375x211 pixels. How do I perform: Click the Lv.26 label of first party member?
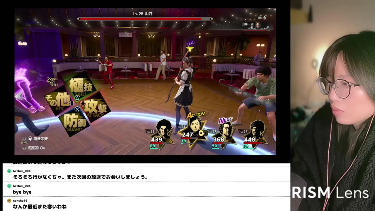[x=150, y=132]
